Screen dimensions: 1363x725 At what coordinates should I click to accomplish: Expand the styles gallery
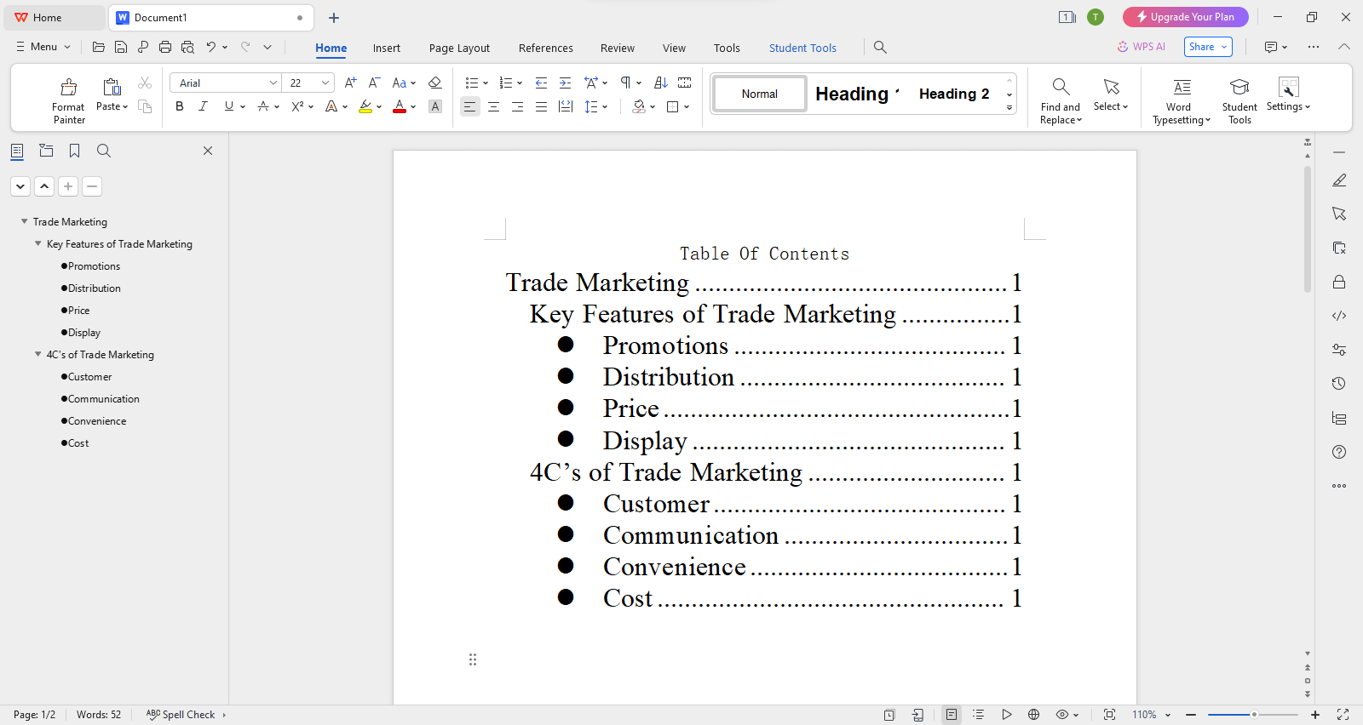1009,108
